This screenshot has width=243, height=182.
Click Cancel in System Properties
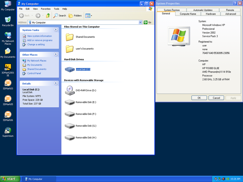[216, 98]
